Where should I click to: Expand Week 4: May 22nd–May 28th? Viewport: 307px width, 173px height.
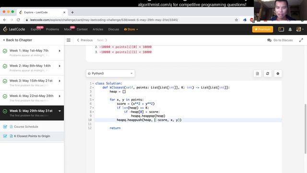59,96
